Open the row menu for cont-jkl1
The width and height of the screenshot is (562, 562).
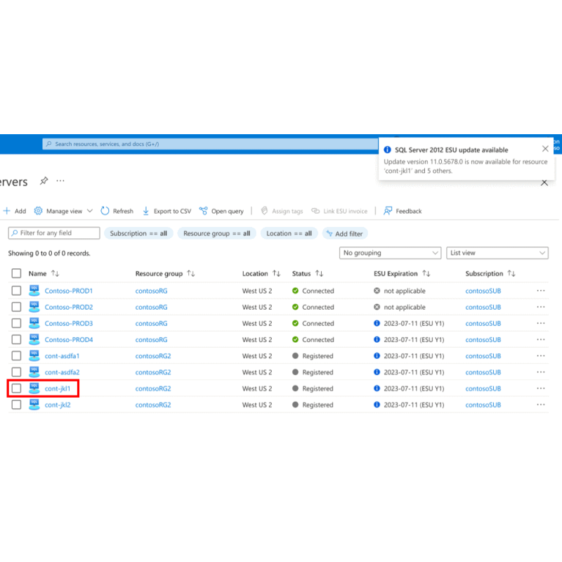pos(541,388)
